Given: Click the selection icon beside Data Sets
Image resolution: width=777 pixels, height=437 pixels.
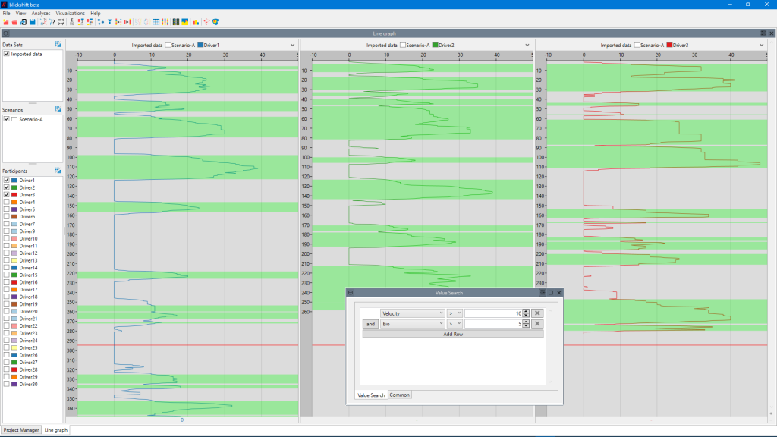Looking at the screenshot, I should tap(58, 45).
